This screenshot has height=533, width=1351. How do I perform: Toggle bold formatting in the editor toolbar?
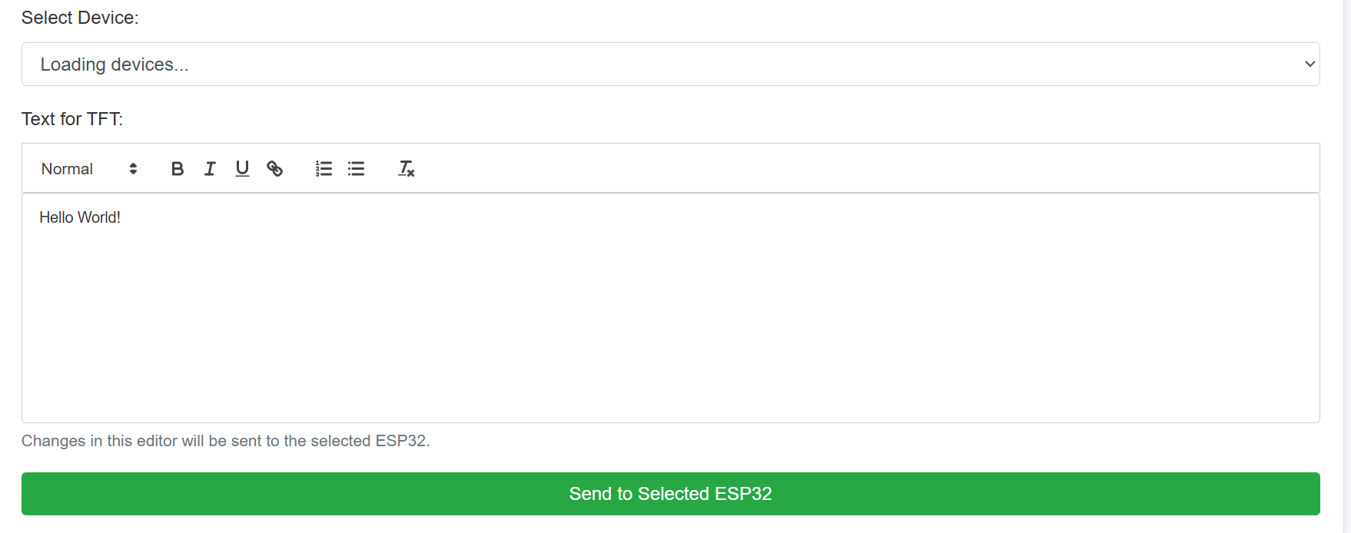pos(178,169)
